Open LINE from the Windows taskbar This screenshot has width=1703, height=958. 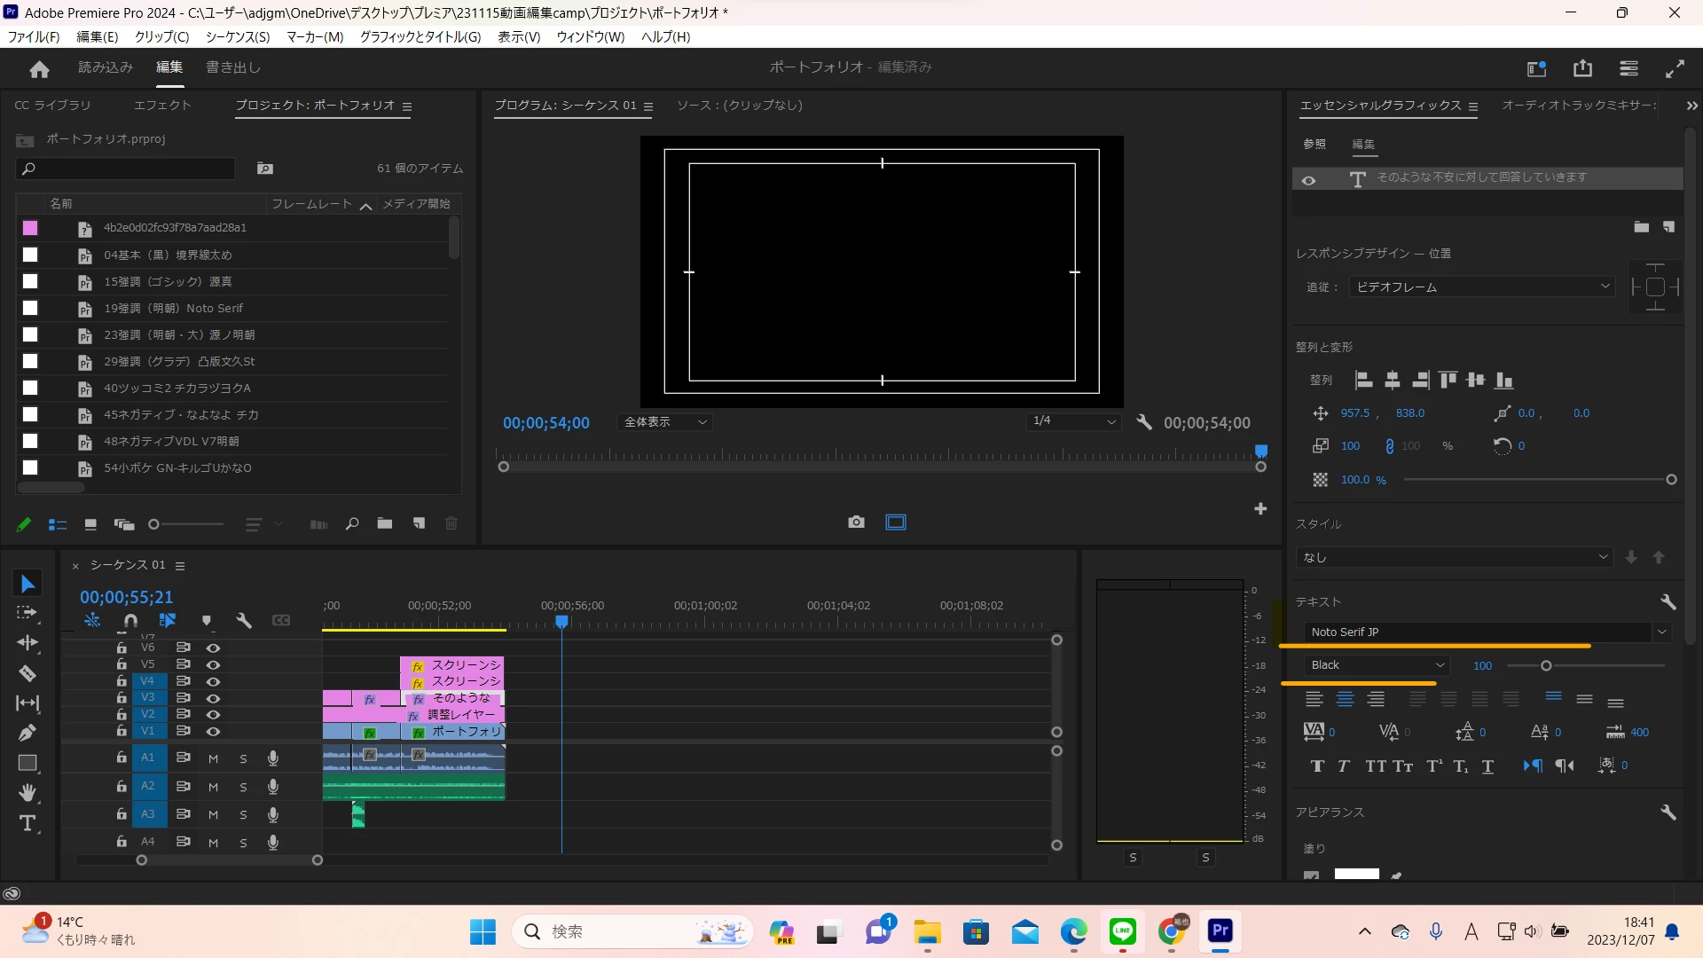point(1122,931)
